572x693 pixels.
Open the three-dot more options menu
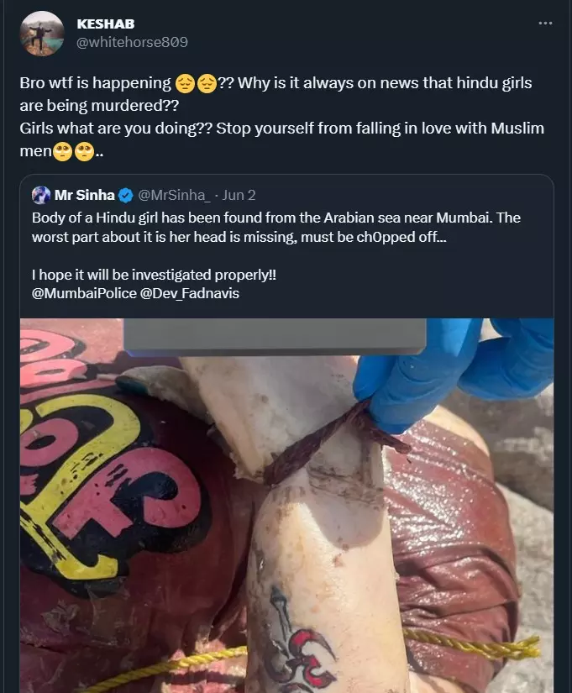pyautogui.click(x=545, y=23)
